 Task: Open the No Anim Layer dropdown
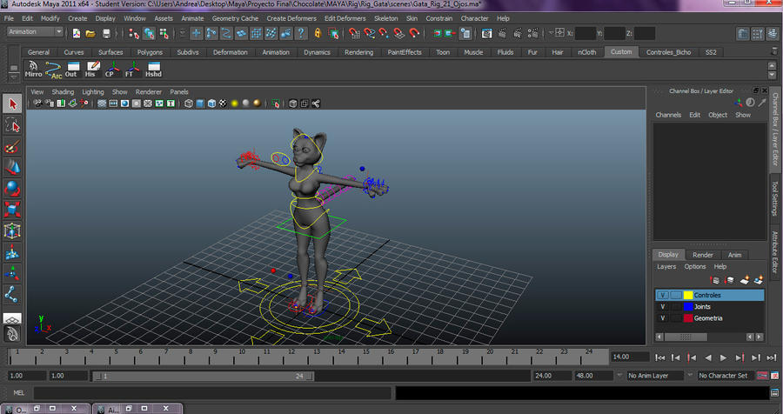click(x=655, y=376)
